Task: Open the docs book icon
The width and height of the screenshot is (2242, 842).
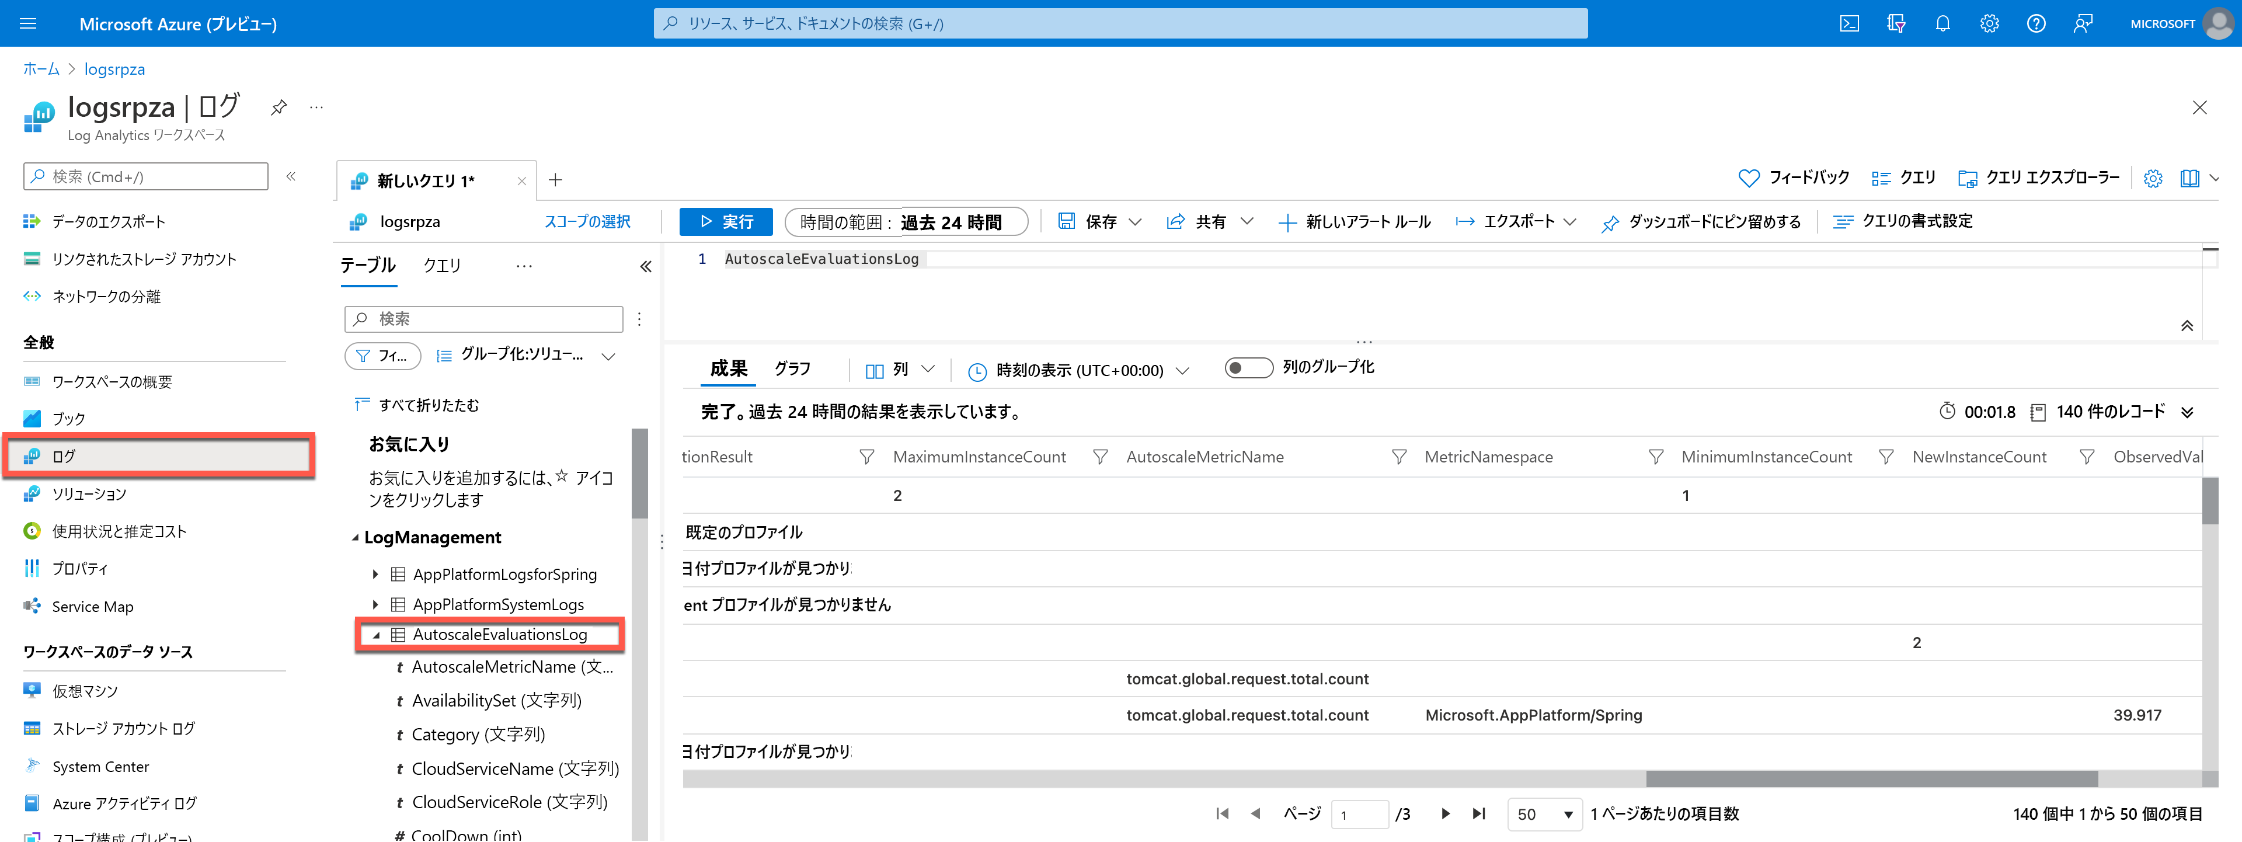Action: pos(2190,178)
